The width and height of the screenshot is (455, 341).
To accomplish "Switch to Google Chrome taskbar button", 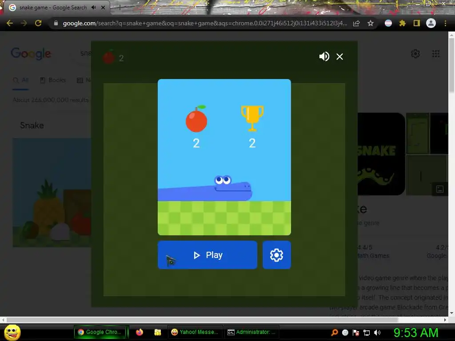I will tap(100, 332).
